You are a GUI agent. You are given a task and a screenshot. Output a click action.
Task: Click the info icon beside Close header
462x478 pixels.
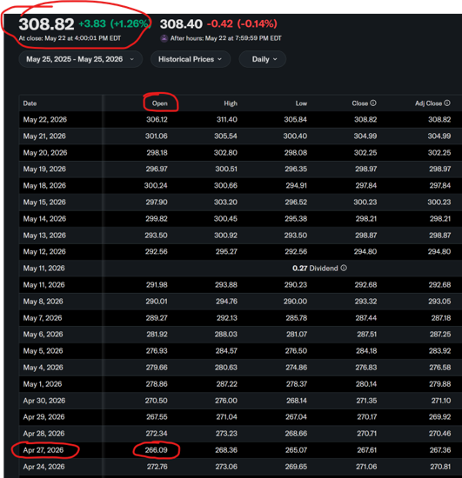tap(373, 103)
